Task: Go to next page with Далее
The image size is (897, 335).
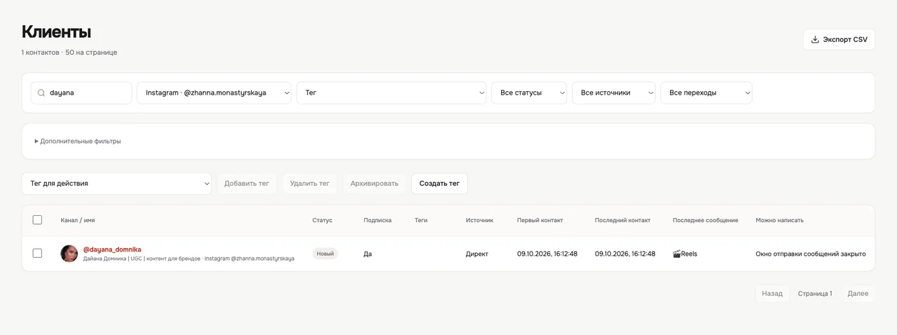Action: click(858, 294)
